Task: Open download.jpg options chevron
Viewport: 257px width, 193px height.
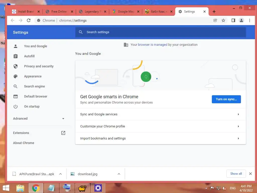Action: (119, 174)
